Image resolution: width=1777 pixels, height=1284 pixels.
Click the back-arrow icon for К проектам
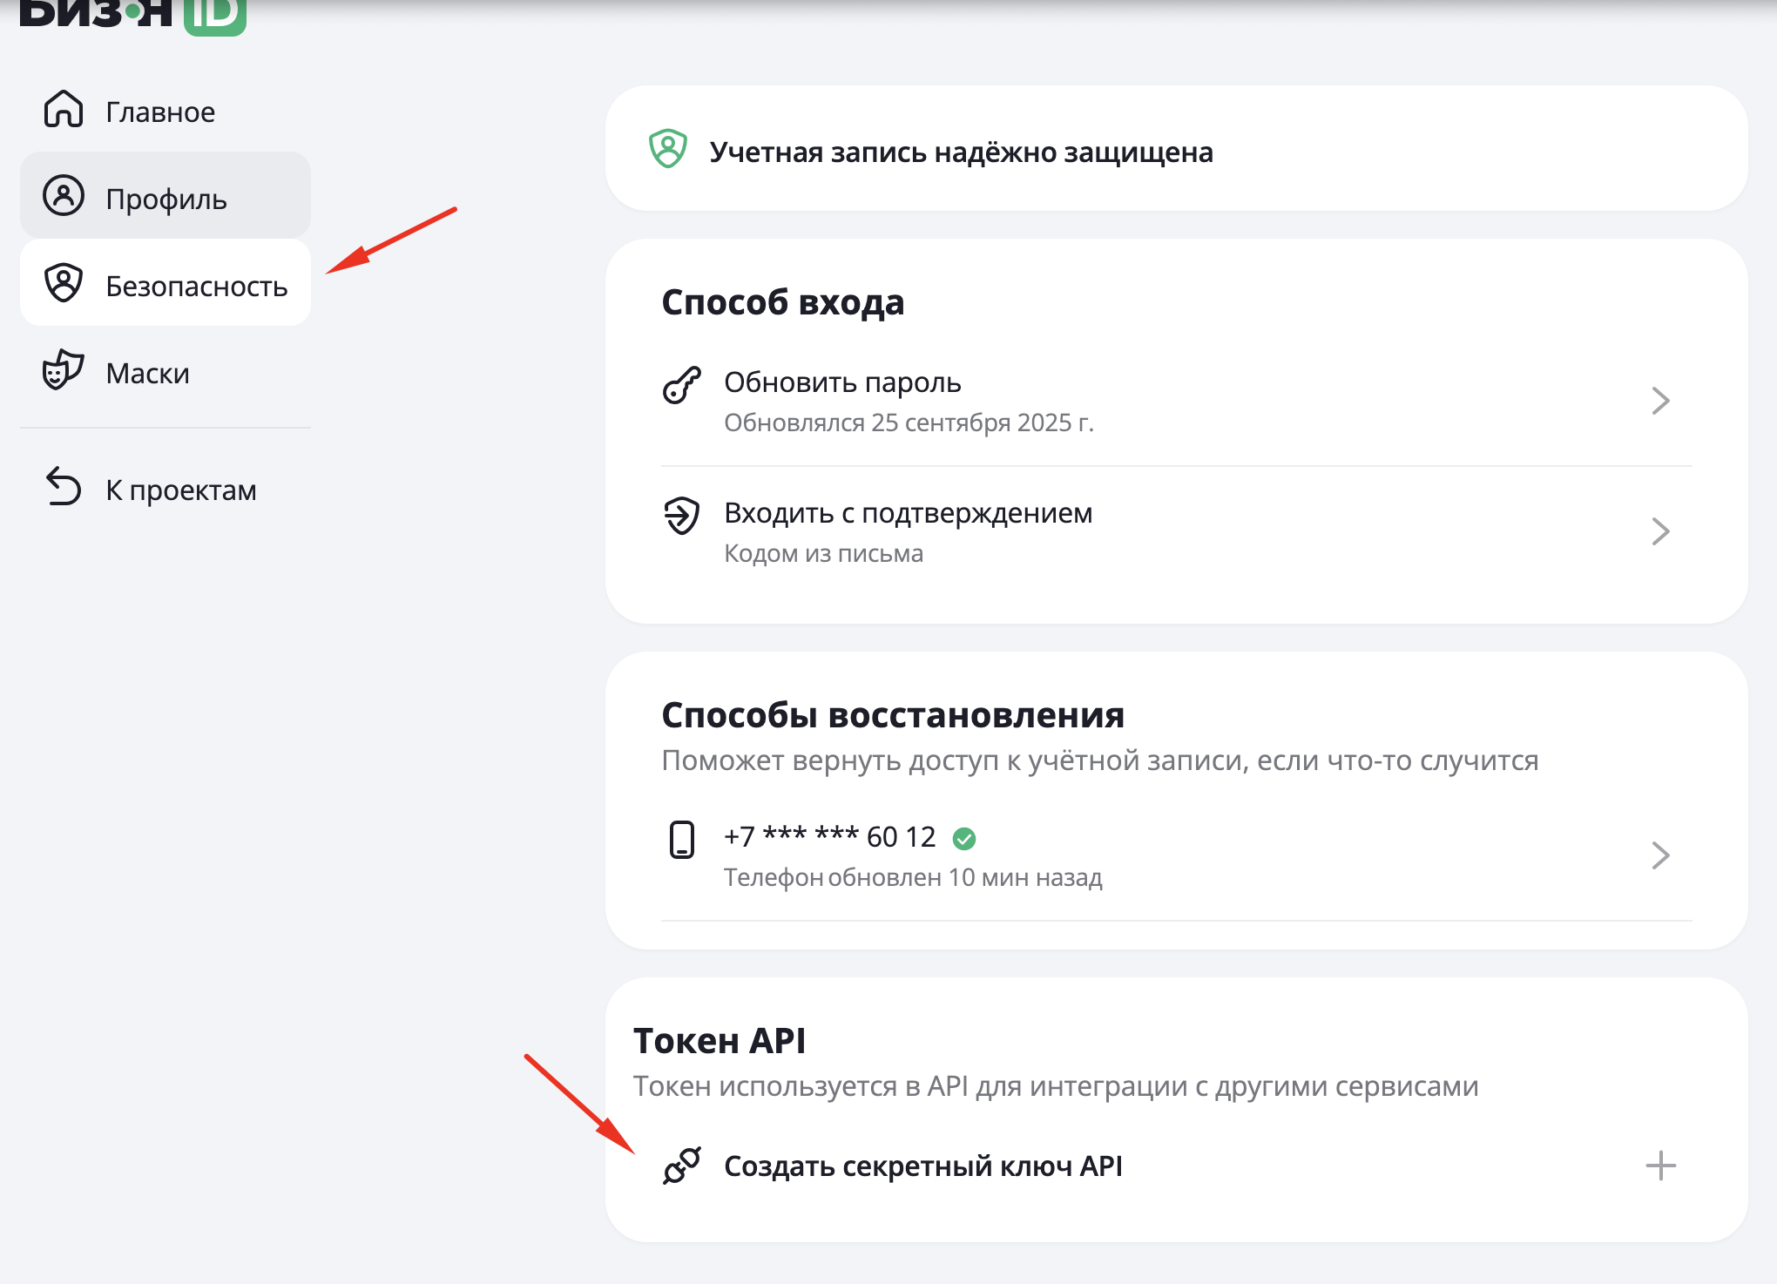click(64, 487)
